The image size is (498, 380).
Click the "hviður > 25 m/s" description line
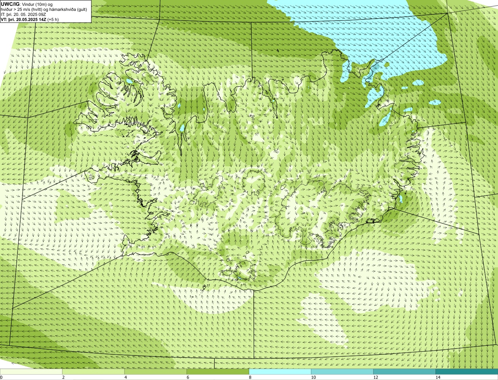pos(44,9)
